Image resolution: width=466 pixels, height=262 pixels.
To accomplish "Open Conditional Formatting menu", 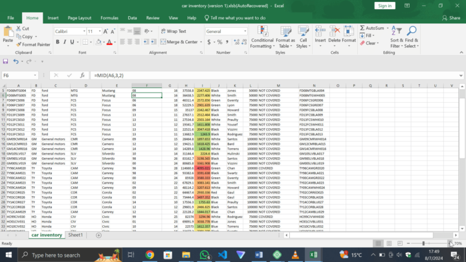I will pyautogui.click(x=262, y=36).
